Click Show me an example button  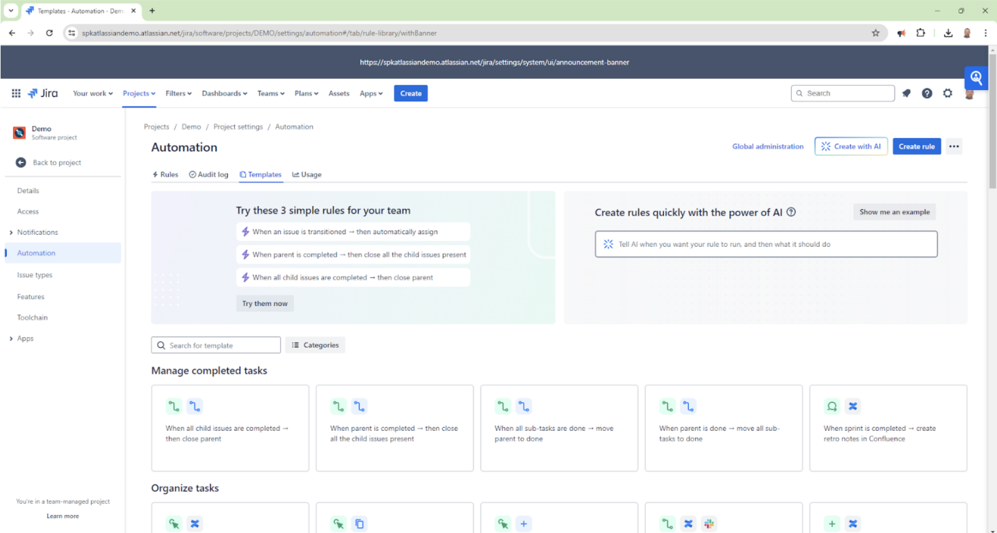tap(894, 212)
